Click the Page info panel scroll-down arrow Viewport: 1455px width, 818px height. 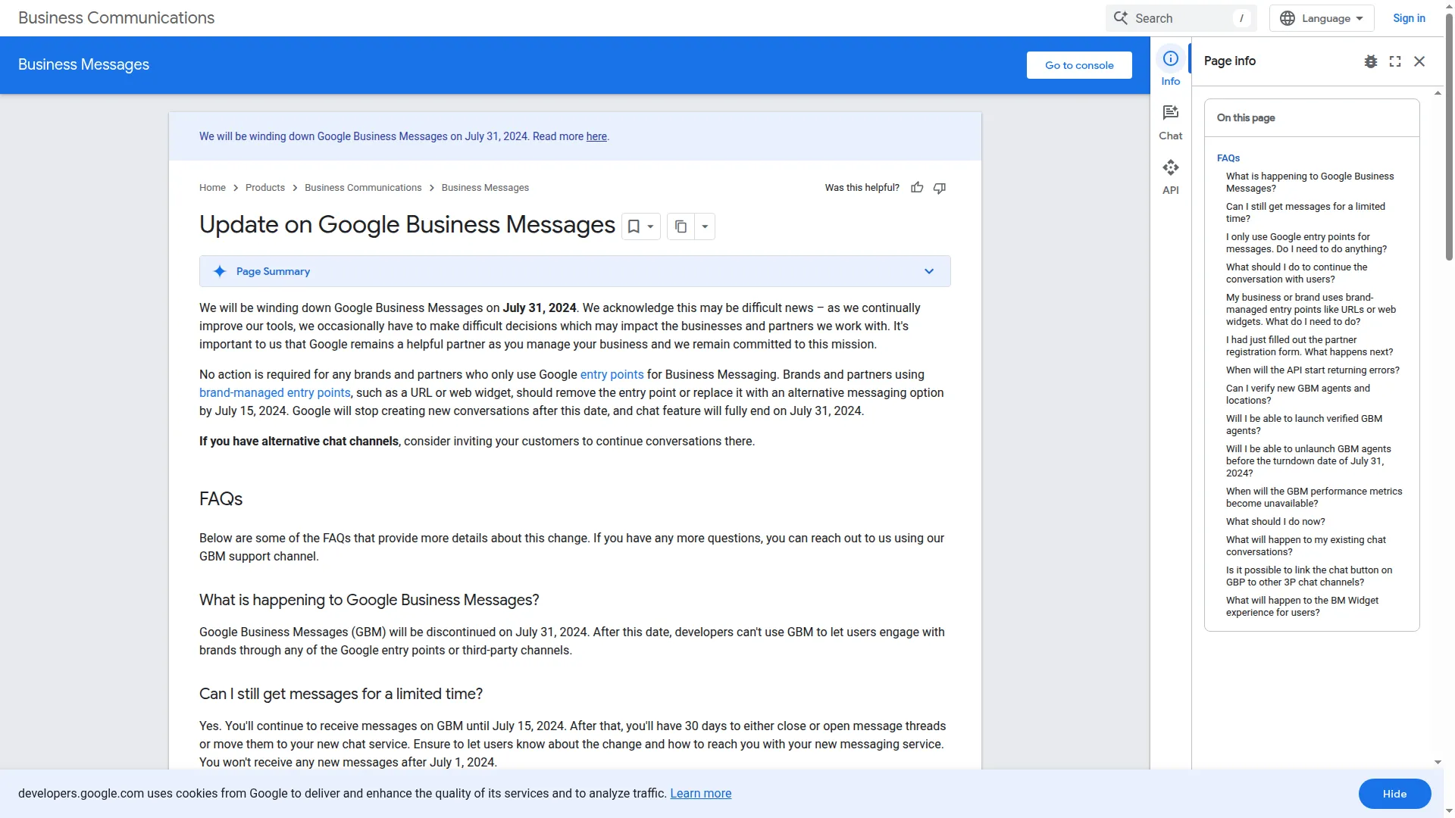point(1438,763)
